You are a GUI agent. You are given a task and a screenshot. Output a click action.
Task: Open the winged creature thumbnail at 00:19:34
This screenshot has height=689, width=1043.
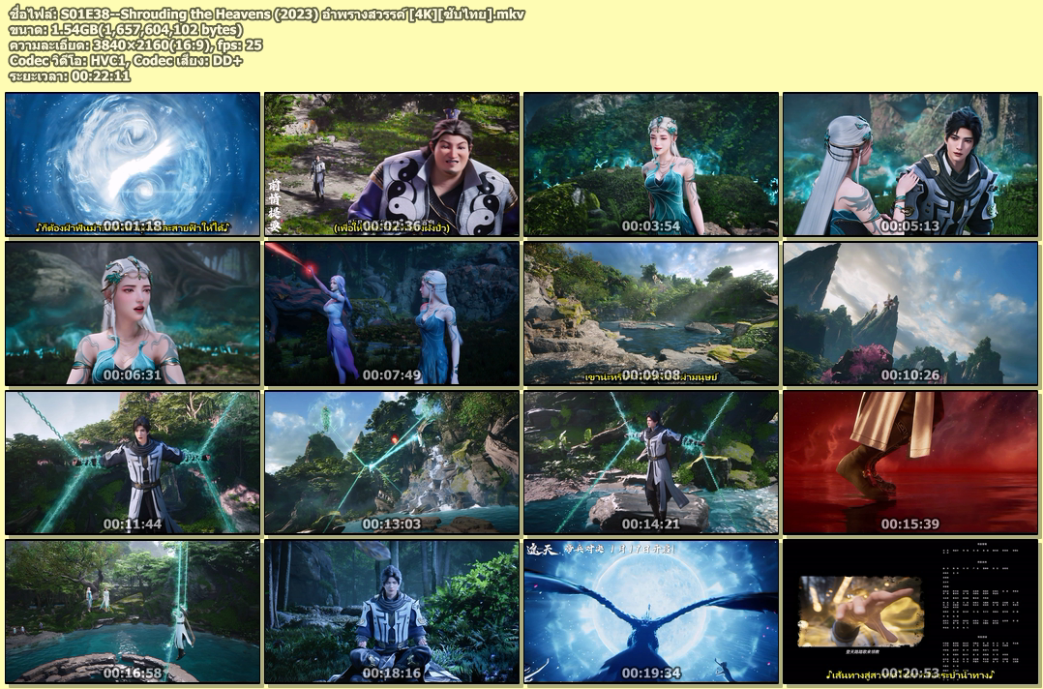click(x=651, y=612)
